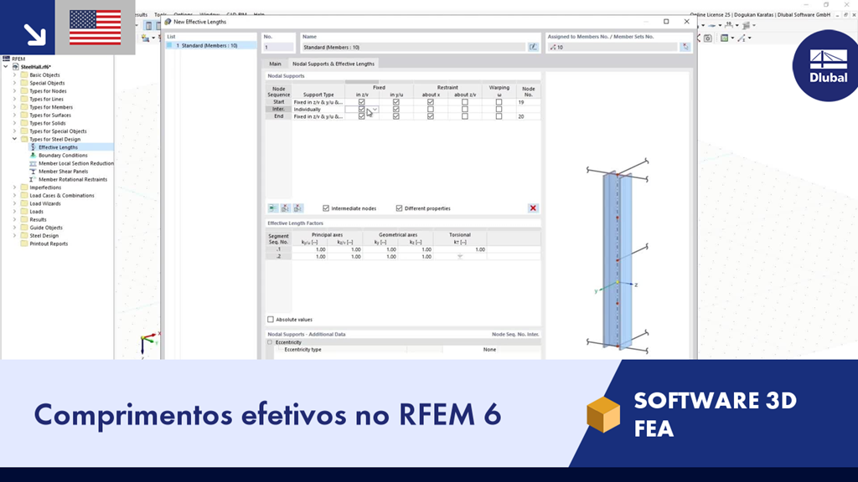Click the Effective Lengths tree icon
858x482 pixels.
(33, 147)
